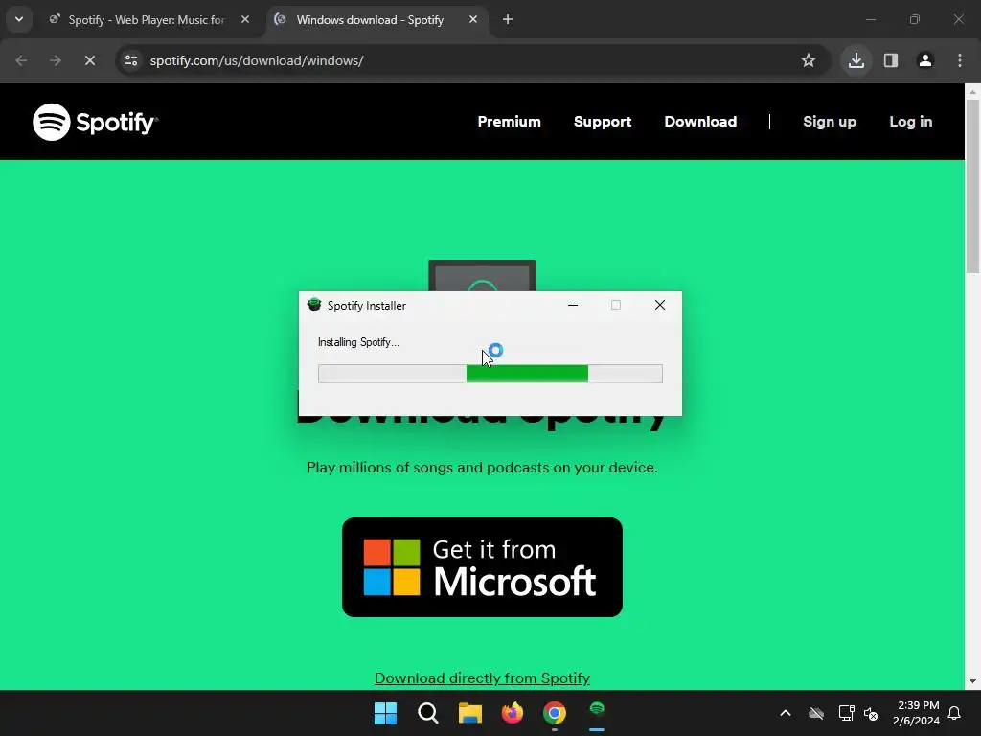Minimize the Spotify Installer window
The height and width of the screenshot is (736, 981).
click(573, 305)
